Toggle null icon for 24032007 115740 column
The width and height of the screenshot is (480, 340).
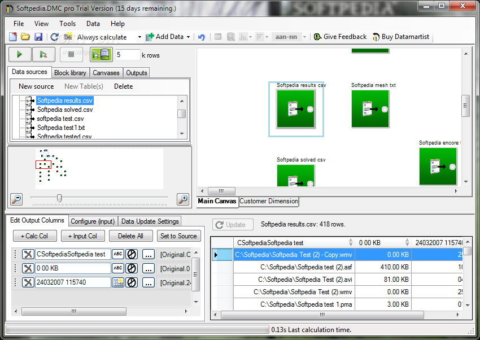tap(132, 282)
